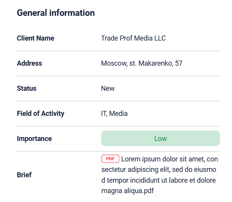The height and width of the screenshot is (202, 232).
Task: Click the Low importance badge
Action: [161, 138]
